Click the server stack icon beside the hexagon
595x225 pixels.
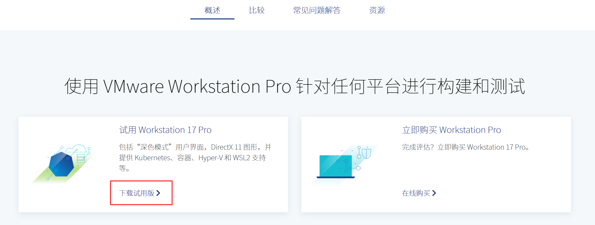(x=81, y=158)
